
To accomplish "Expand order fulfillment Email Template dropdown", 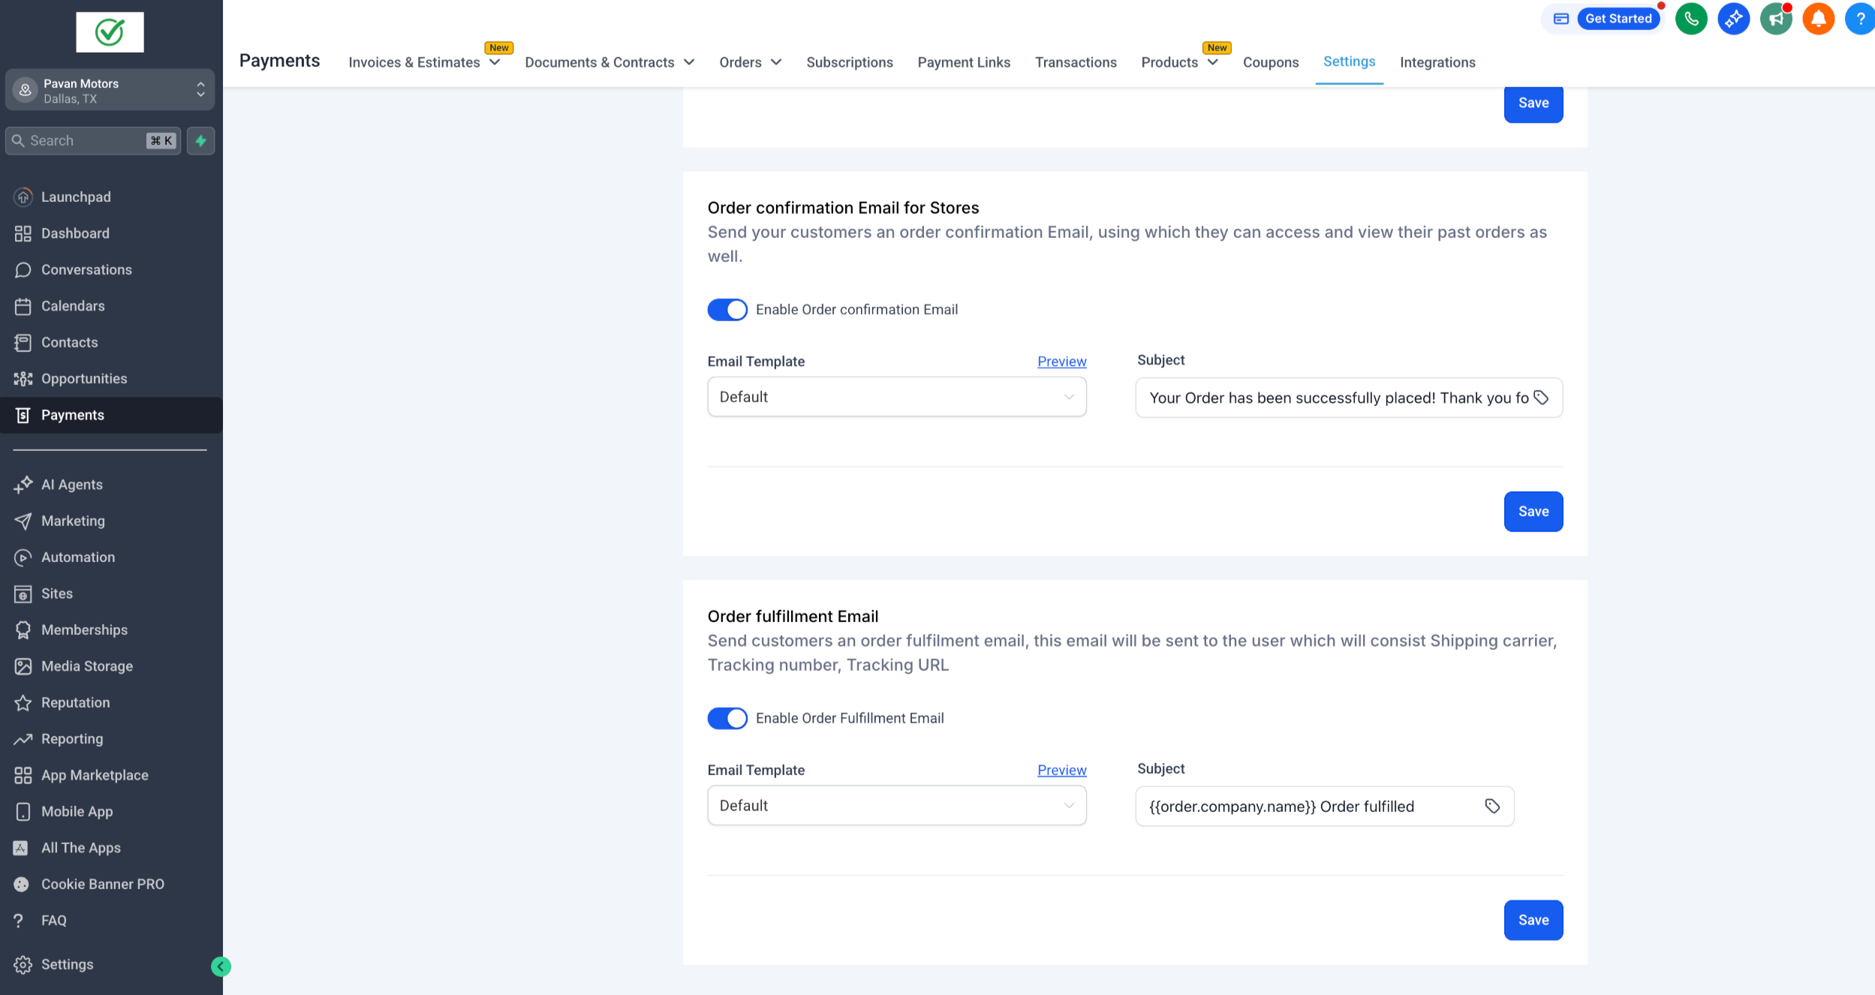I will click(x=896, y=805).
